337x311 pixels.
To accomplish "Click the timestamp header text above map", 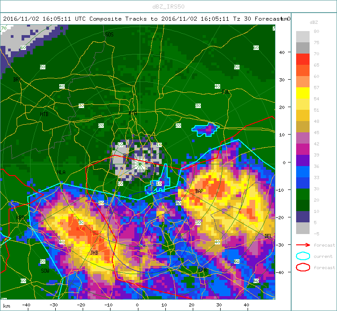I will point(143,19).
